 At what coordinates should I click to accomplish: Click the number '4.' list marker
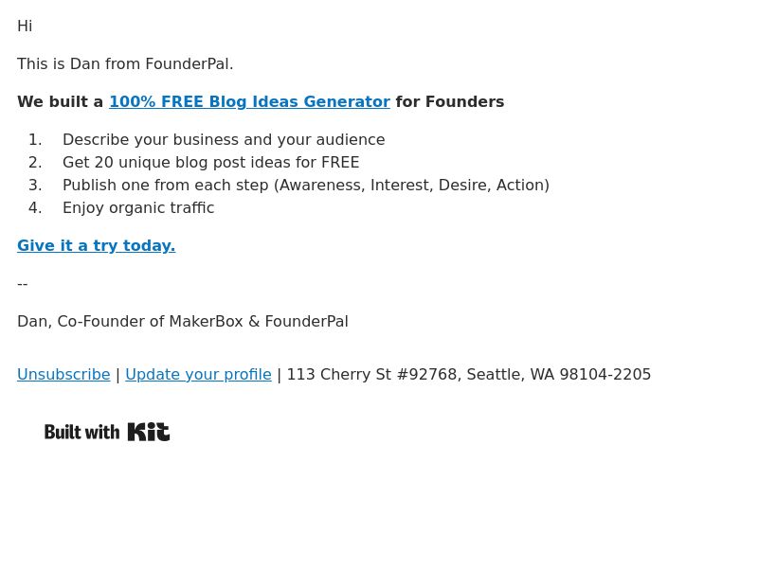(x=35, y=207)
